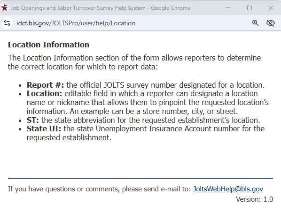Click the BLS star favicon in title bar
This screenshot has height=212, width=281.
[4, 8]
